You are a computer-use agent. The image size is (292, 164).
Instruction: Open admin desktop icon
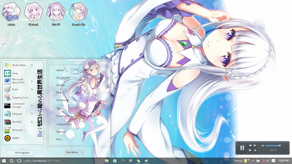pos(11,14)
